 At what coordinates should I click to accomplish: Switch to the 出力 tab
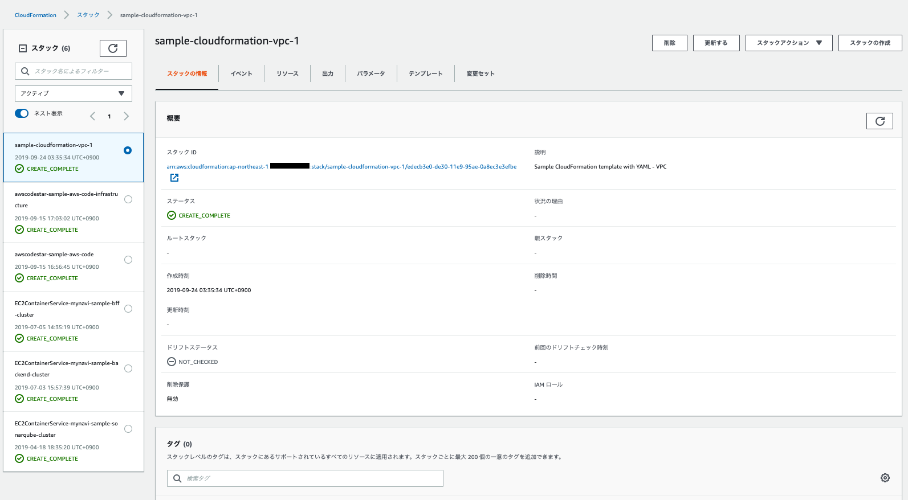(x=328, y=74)
